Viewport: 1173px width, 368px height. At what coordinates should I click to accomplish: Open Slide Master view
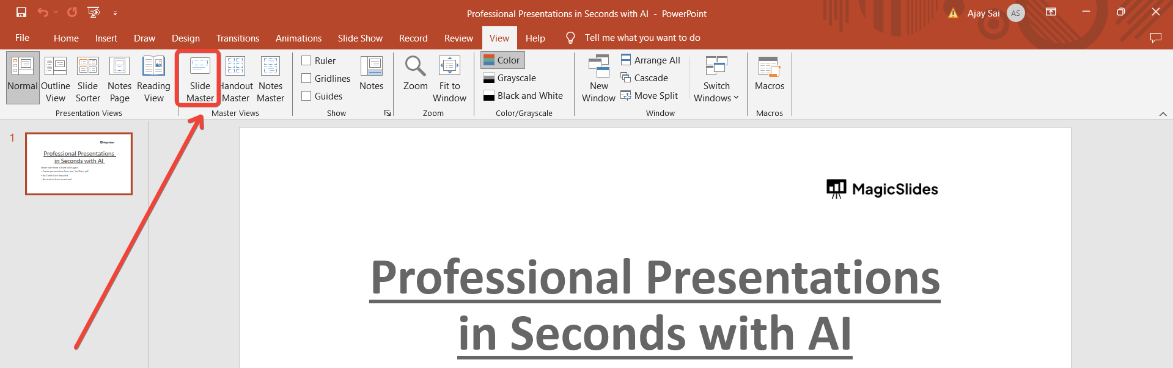(x=200, y=79)
